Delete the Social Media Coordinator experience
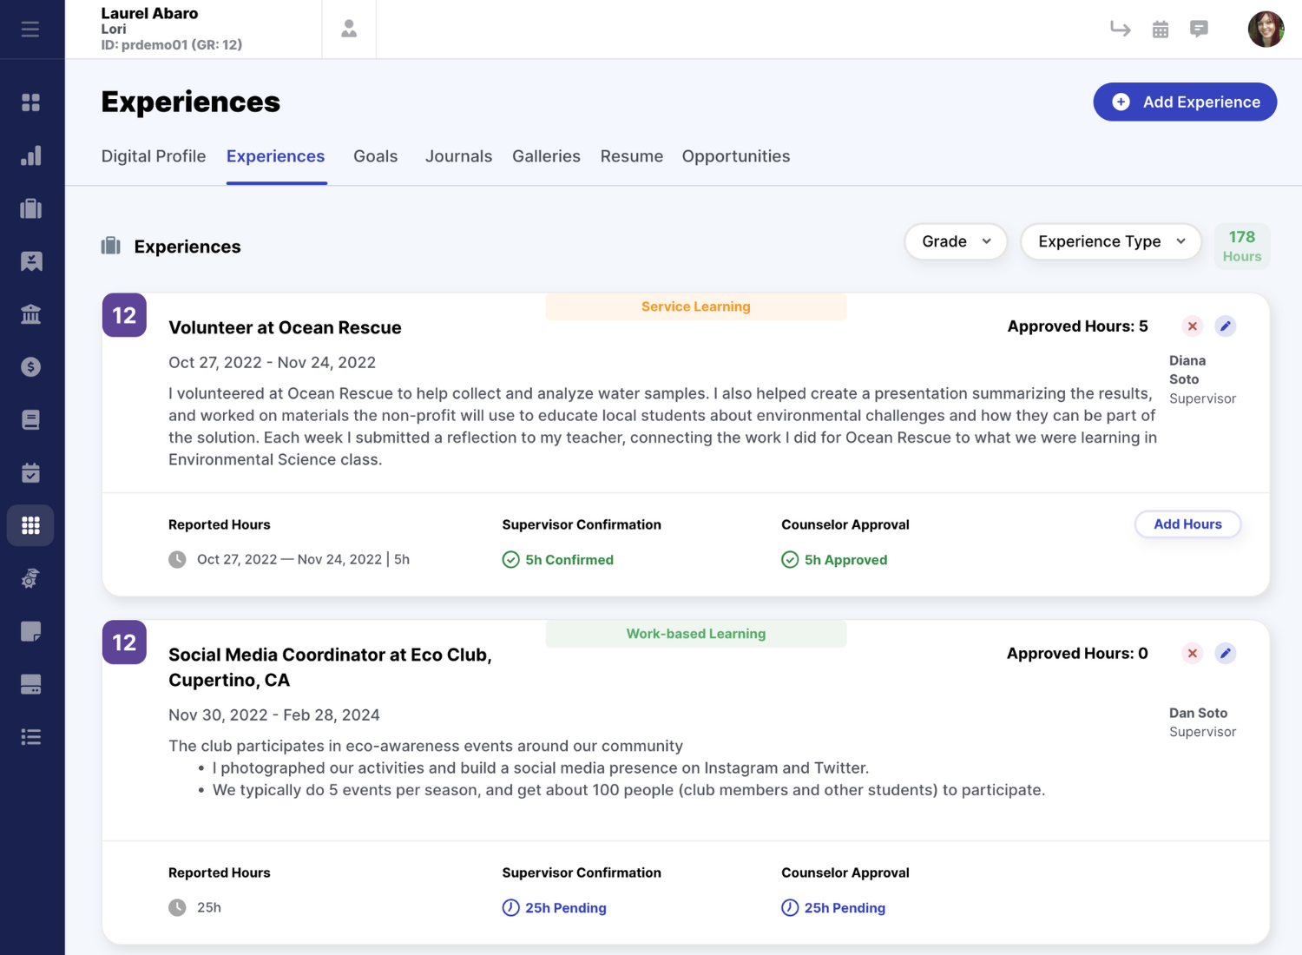The width and height of the screenshot is (1302, 955). point(1193,654)
